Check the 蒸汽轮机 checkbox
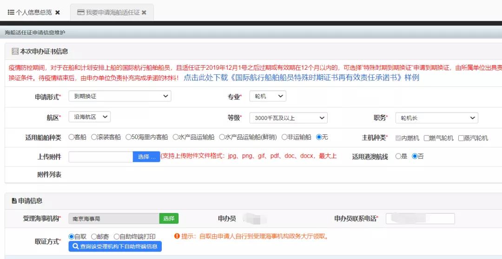Image resolution: width=502 pixels, height=259 pixels. pos(461,138)
